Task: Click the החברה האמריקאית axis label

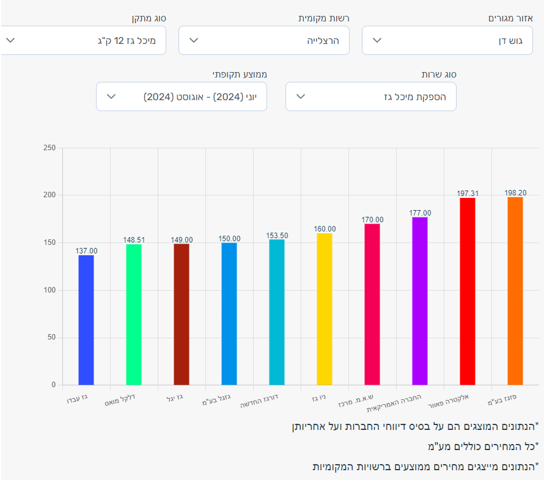Action: (x=394, y=404)
